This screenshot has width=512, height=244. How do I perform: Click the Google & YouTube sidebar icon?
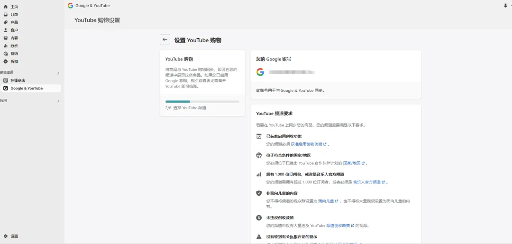click(6, 88)
